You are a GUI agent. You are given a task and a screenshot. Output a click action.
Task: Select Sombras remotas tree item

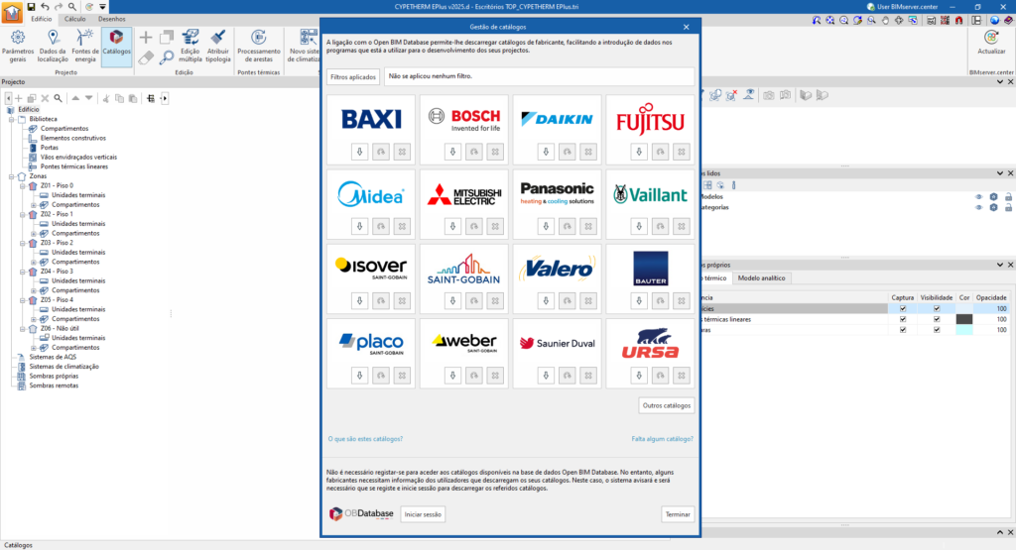[54, 385]
